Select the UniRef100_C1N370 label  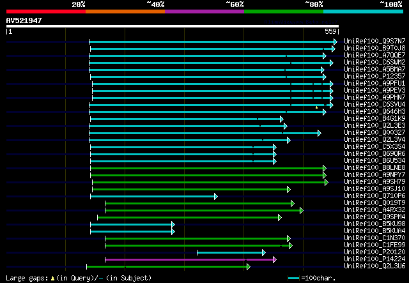coord(374,238)
